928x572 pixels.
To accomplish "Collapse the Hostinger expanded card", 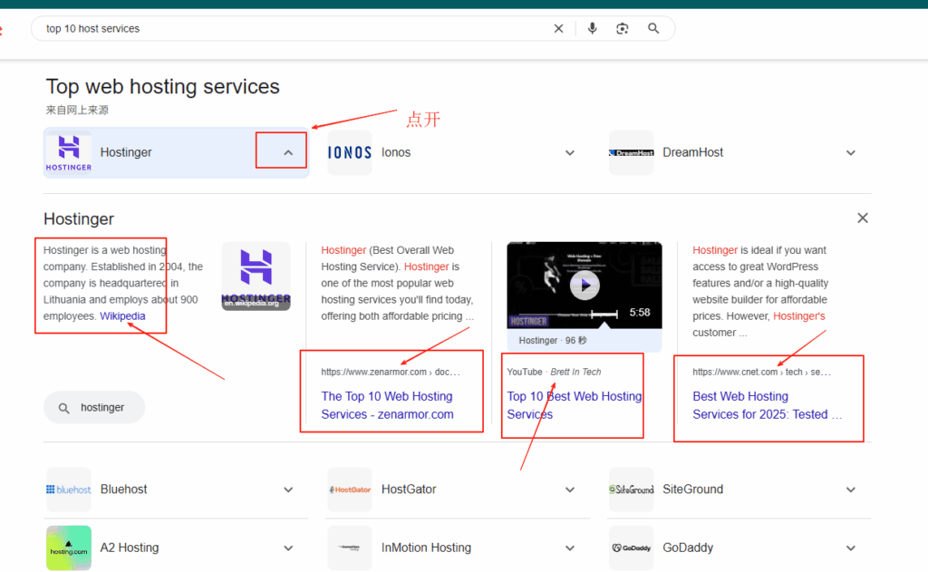I will (288, 152).
